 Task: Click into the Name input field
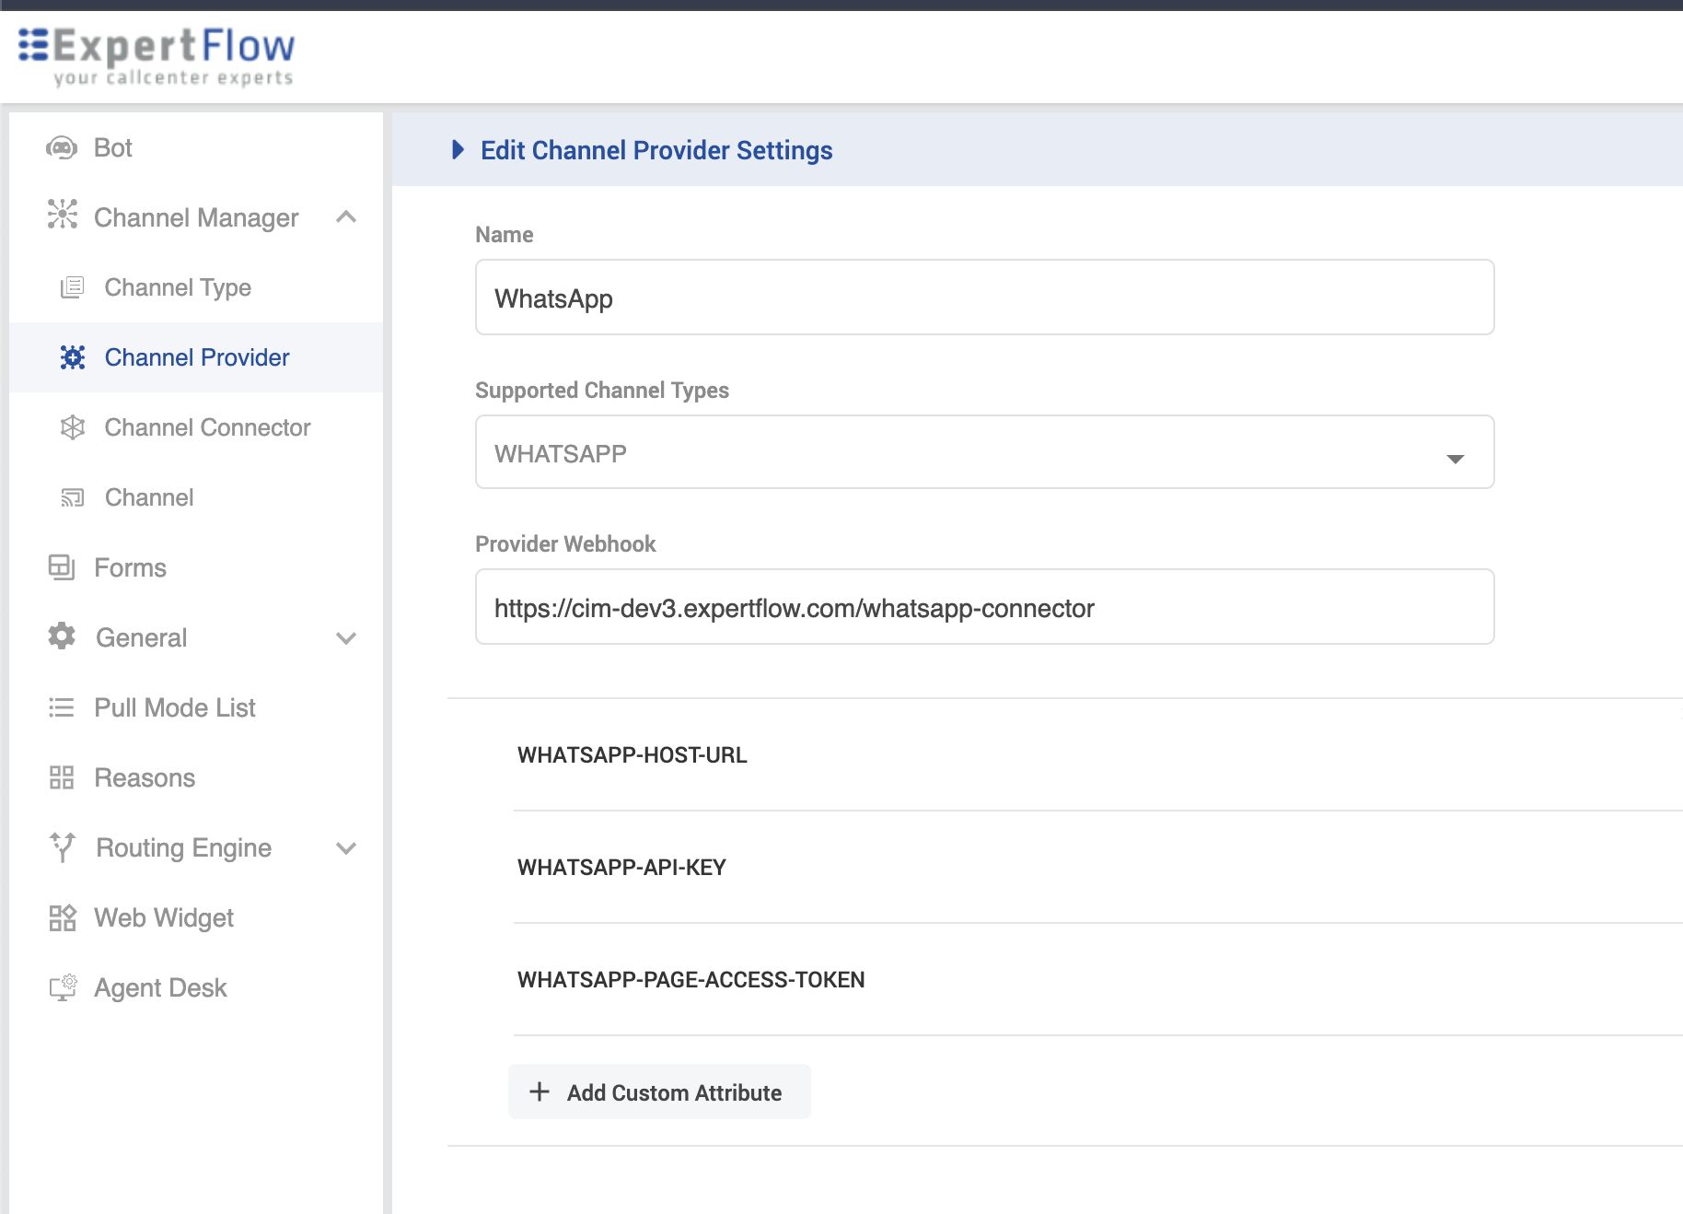point(984,298)
